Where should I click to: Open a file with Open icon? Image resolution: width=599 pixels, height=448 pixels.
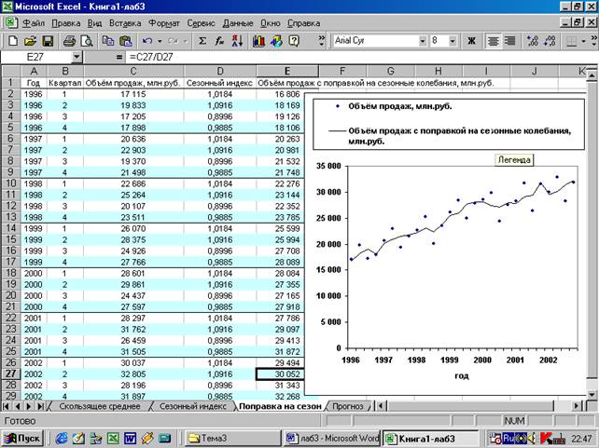30,41
